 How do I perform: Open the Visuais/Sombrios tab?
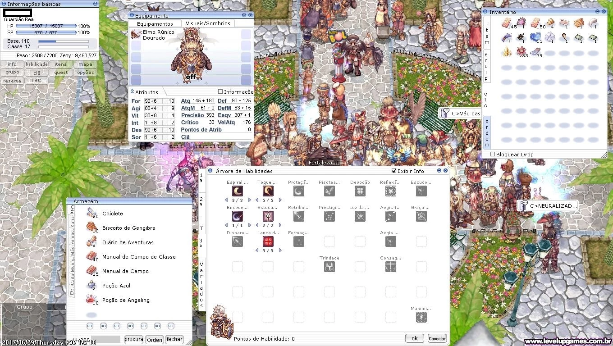click(208, 23)
